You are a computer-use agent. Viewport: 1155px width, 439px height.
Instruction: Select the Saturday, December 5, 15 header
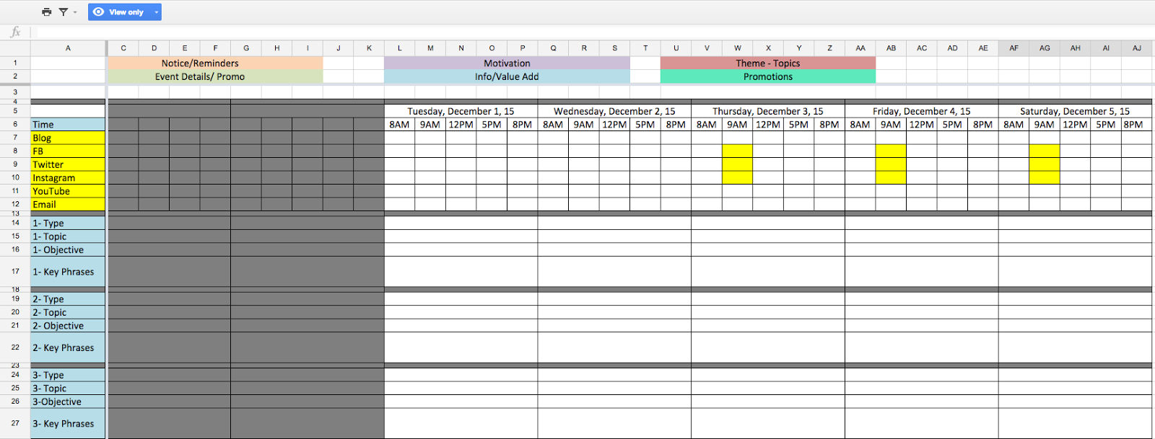[x=1075, y=111]
